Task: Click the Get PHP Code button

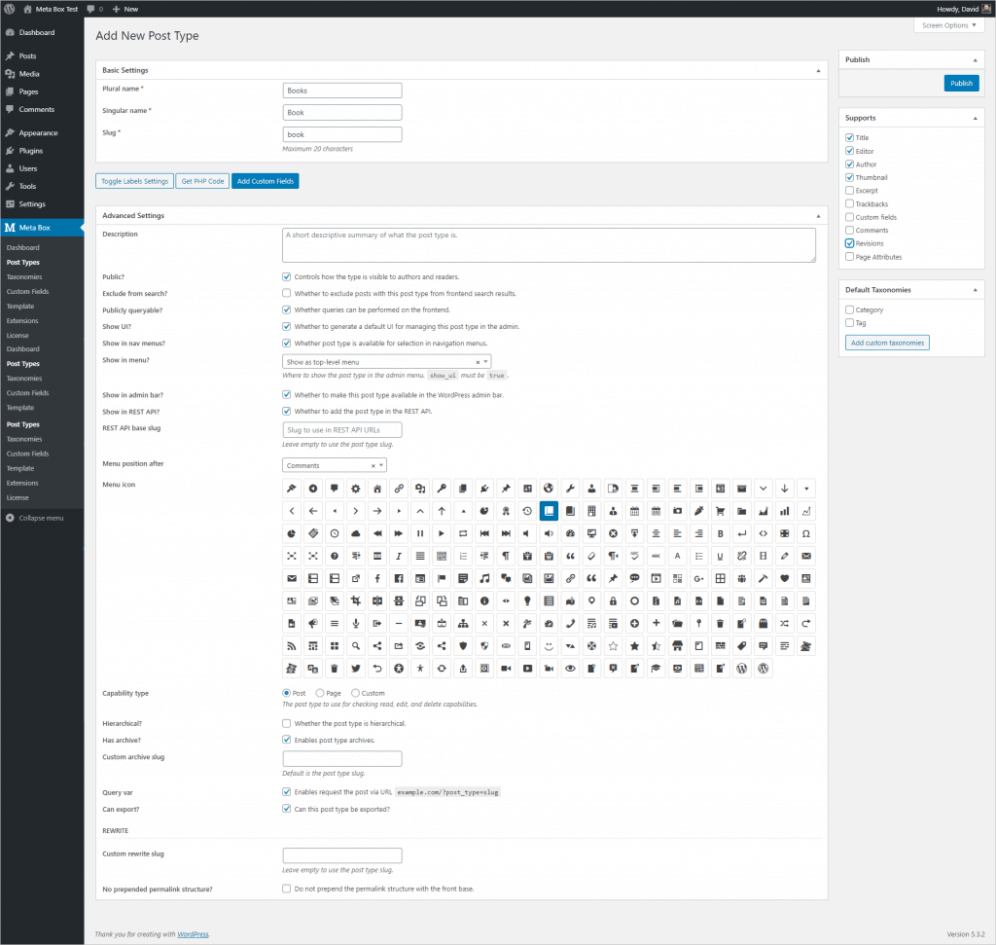Action: (x=202, y=181)
